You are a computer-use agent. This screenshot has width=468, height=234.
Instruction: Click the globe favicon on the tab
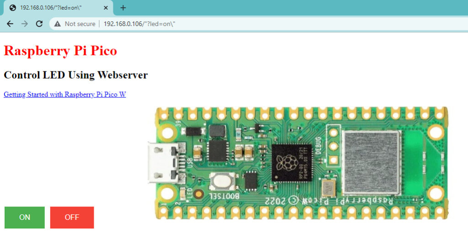tap(12, 8)
